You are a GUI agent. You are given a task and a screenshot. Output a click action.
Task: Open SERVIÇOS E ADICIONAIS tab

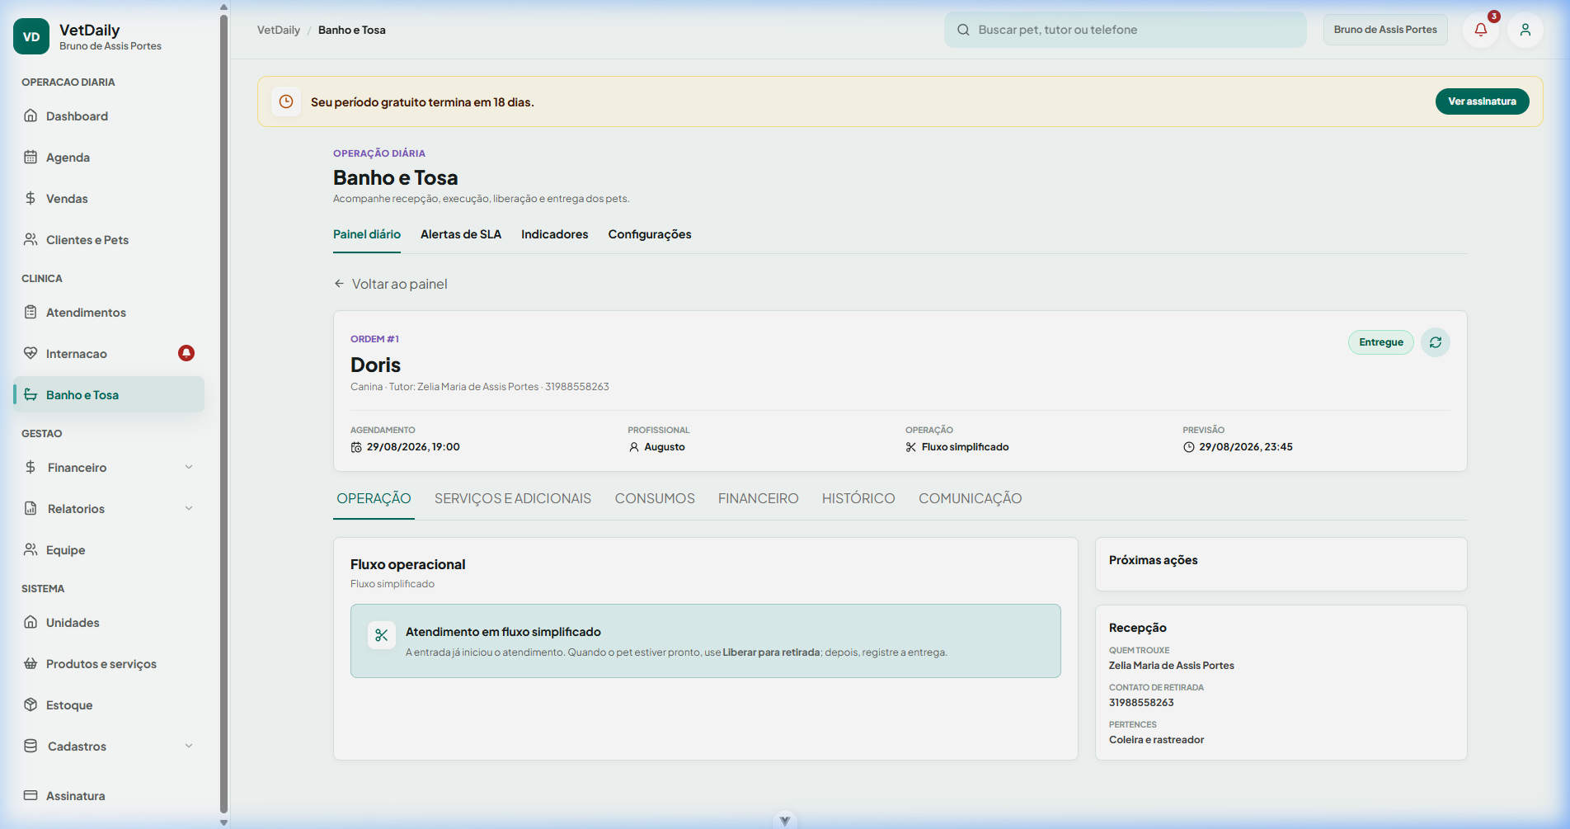pos(513,498)
